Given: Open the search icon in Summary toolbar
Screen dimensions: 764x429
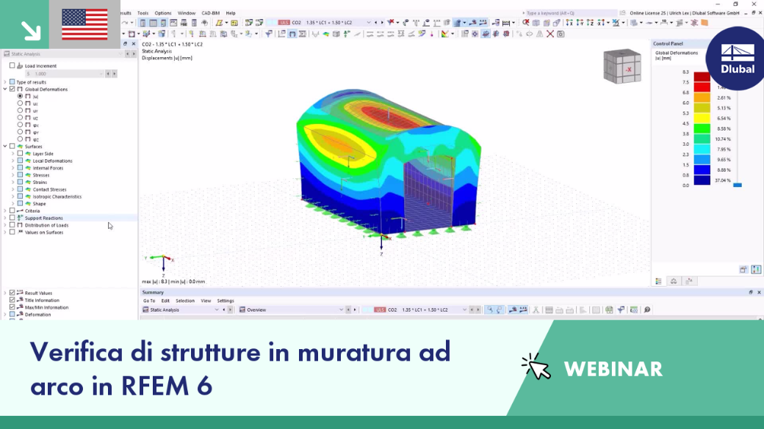Looking at the screenshot, I should click(x=647, y=309).
